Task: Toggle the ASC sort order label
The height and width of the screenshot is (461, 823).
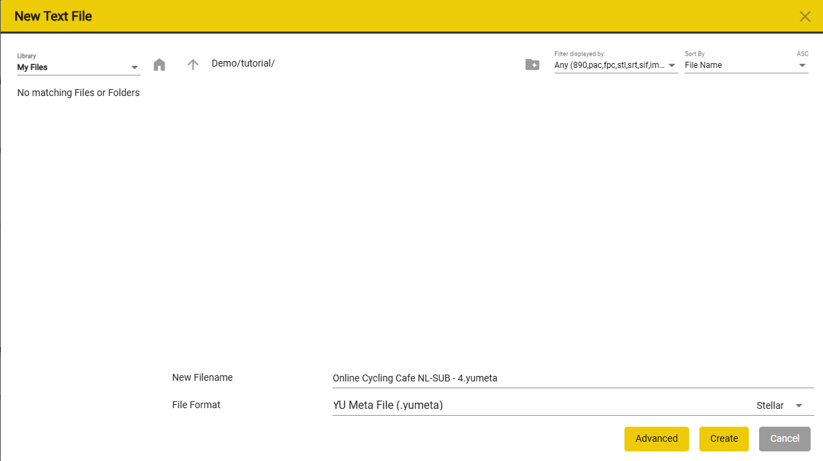Action: click(x=802, y=54)
